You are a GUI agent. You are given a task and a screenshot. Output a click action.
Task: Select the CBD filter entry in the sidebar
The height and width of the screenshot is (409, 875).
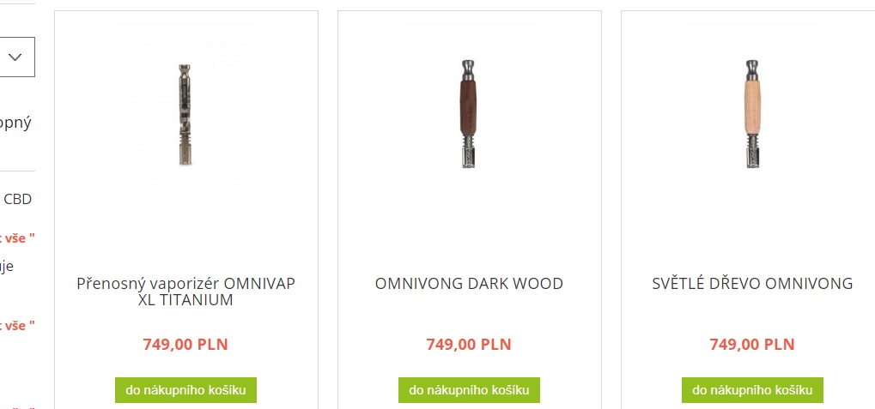coord(16,199)
